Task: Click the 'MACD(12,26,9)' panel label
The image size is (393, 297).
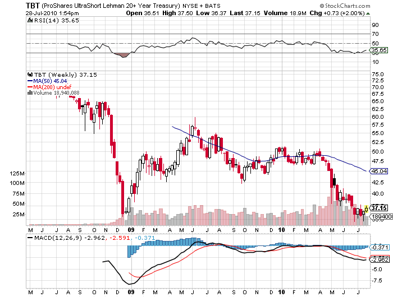Action: point(58,238)
